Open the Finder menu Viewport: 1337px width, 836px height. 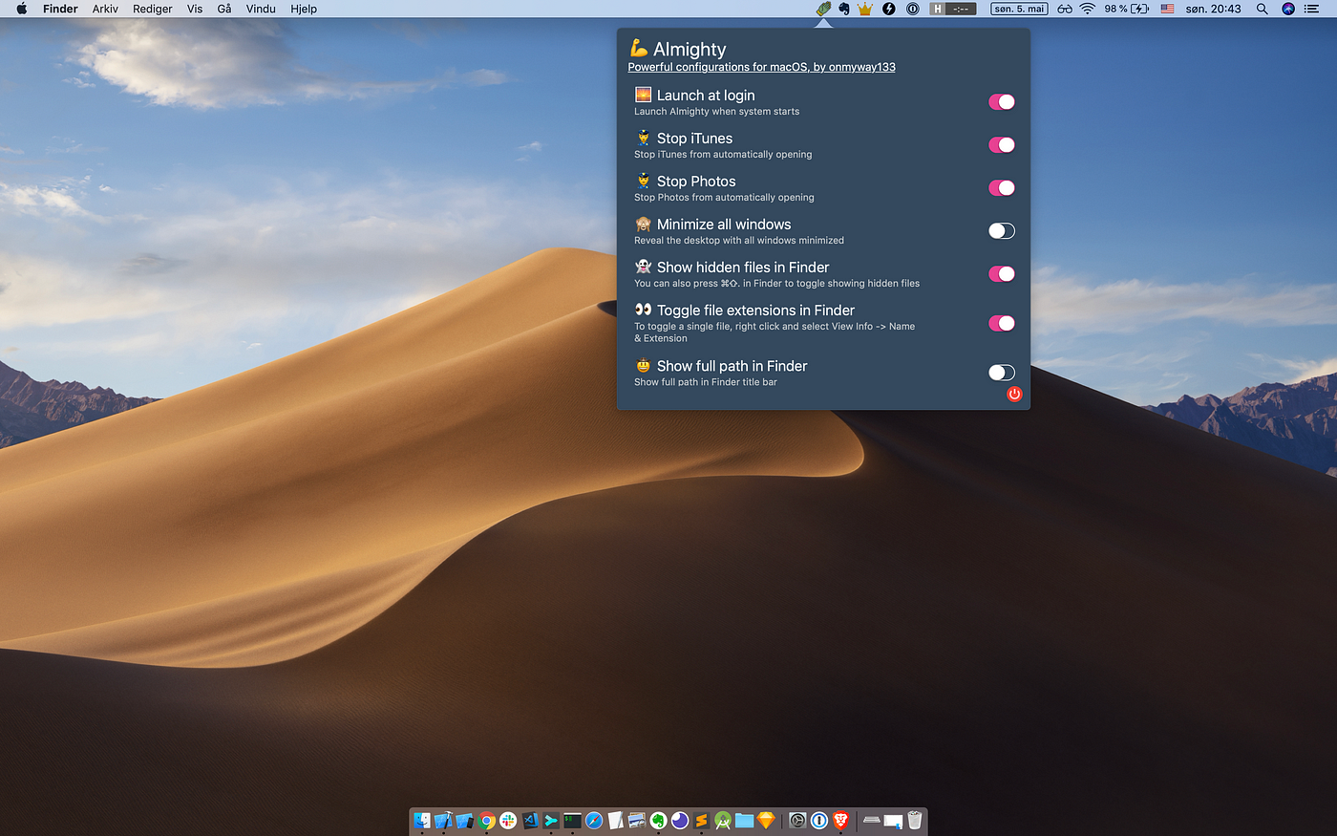click(x=60, y=9)
